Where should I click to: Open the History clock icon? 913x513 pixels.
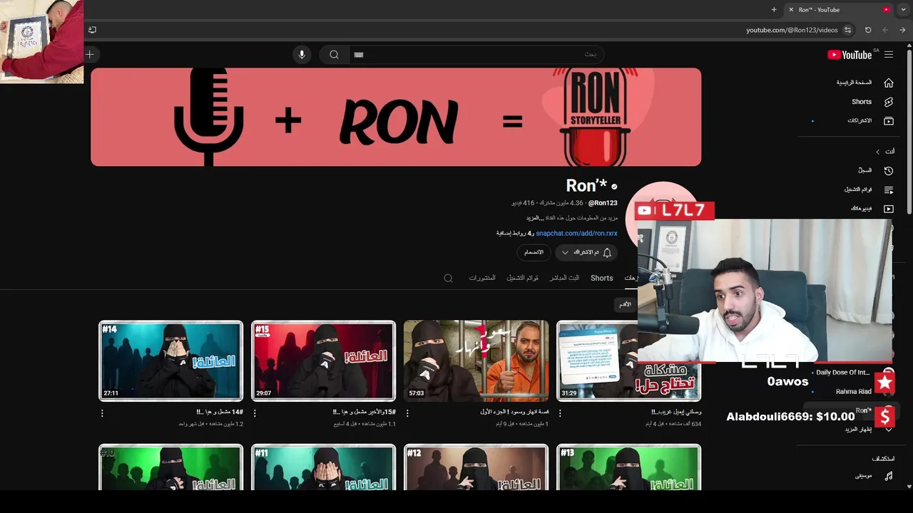coord(889,171)
